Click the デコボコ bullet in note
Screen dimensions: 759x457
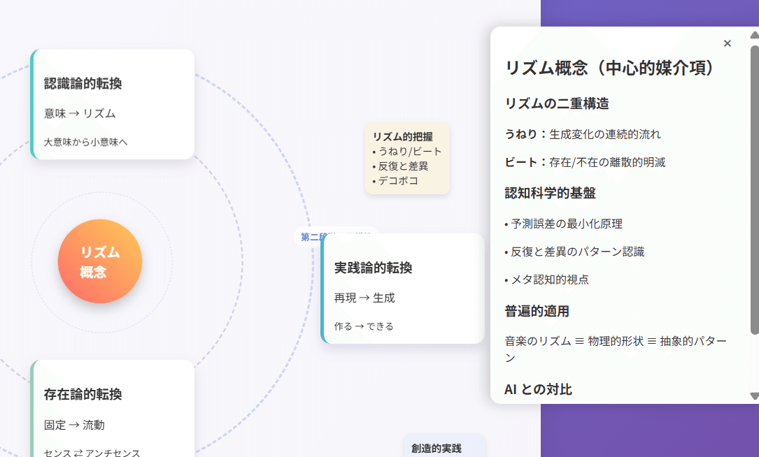pyautogui.click(x=395, y=180)
